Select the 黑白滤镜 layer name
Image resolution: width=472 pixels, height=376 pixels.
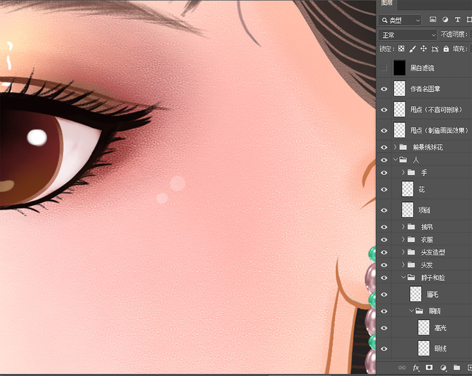pyautogui.click(x=422, y=68)
